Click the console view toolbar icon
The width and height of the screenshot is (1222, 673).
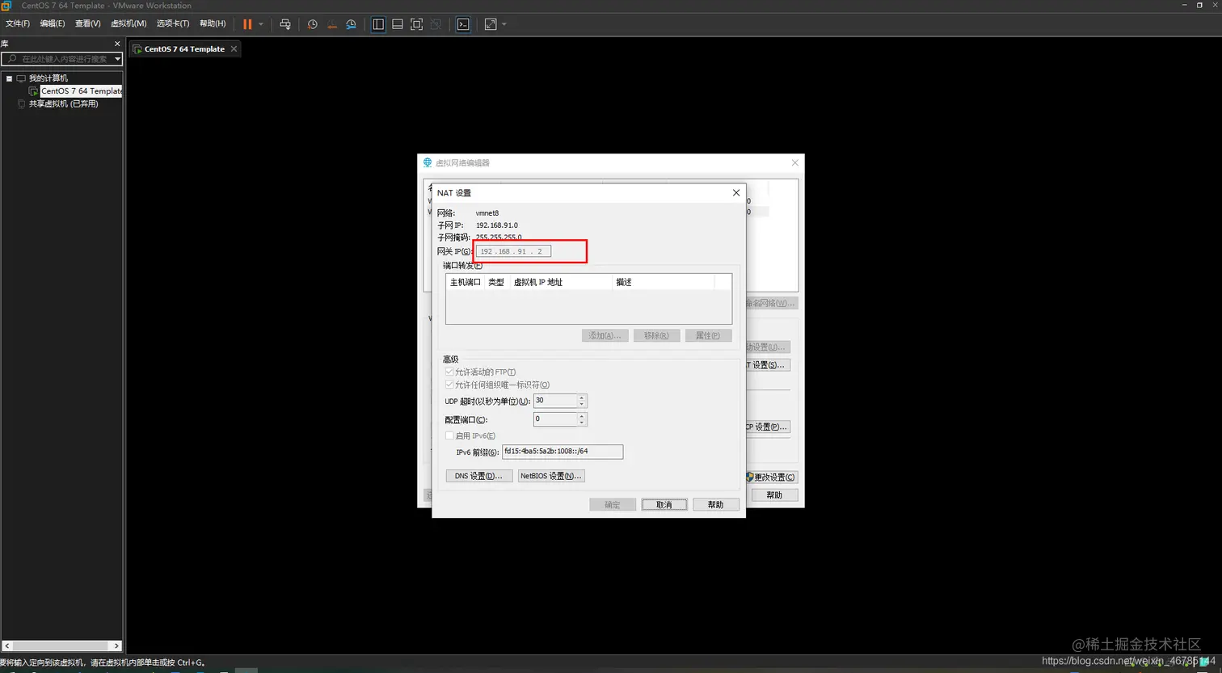(463, 24)
